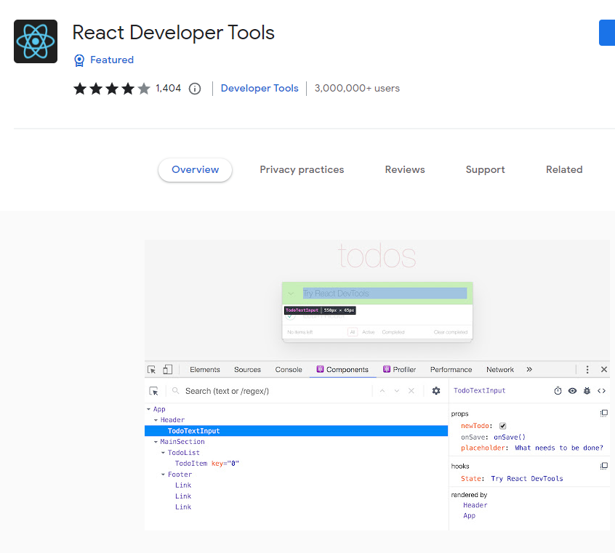Open the Profiler DevTools tab
Screen dimensions: 615x553
pyautogui.click(x=399, y=369)
